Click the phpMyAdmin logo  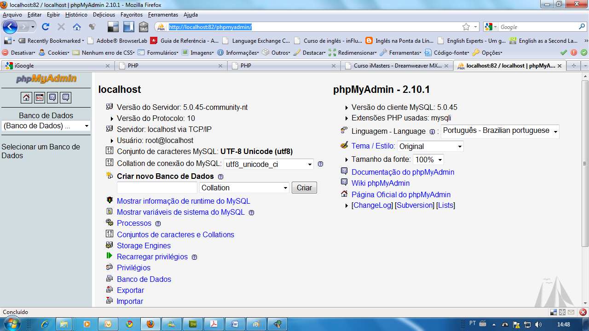[x=46, y=79]
